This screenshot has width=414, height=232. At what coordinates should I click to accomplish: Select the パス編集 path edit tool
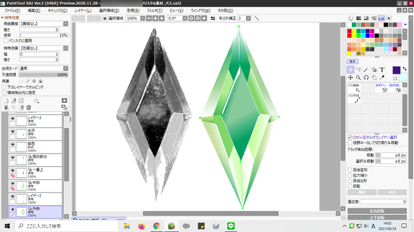pyautogui.click(x=354, y=88)
